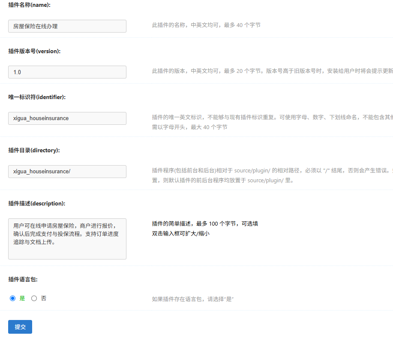Click the hint text 双击输入框可扩大/缩小

pyautogui.click(x=180, y=234)
